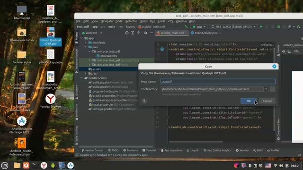Image resolution: width=303 pixels, height=170 pixels.
Task: Collapse the java folder
Action: (x=86, y=47)
